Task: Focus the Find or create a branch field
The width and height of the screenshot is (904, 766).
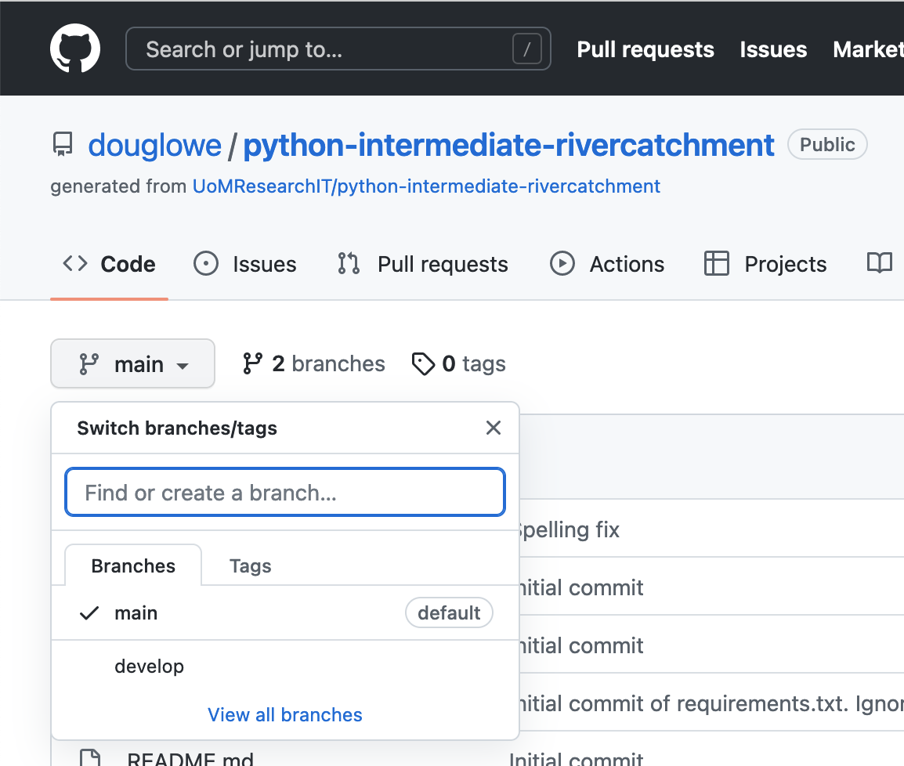Action: coord(285,492)
